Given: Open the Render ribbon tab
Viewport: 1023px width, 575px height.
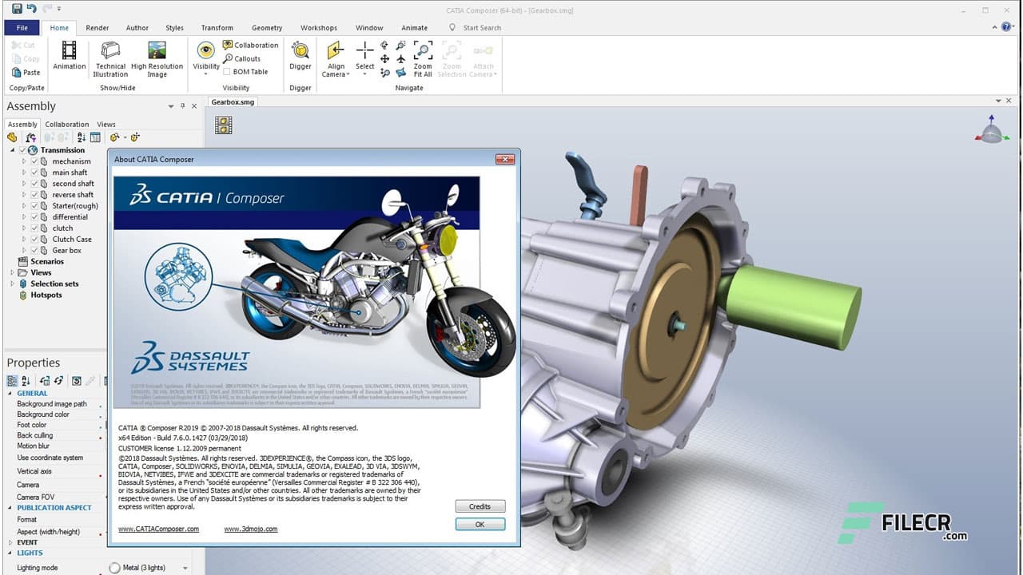Looking at the screenshot, I should (97, 27).
